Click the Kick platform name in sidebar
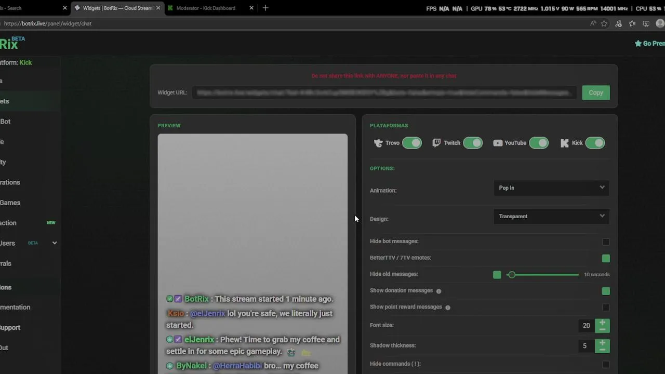 point(25,62)
